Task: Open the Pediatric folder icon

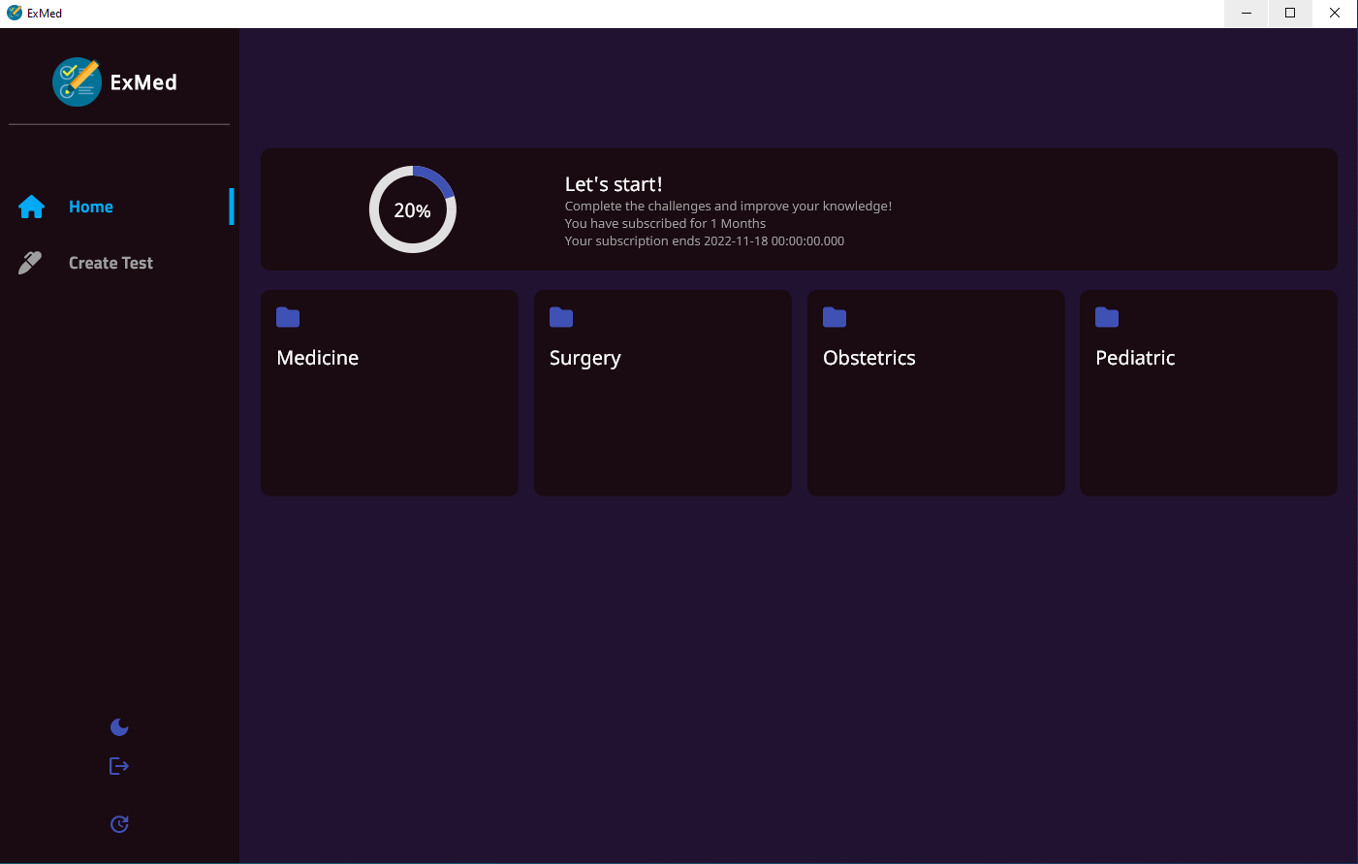Action: [1107, 317]
